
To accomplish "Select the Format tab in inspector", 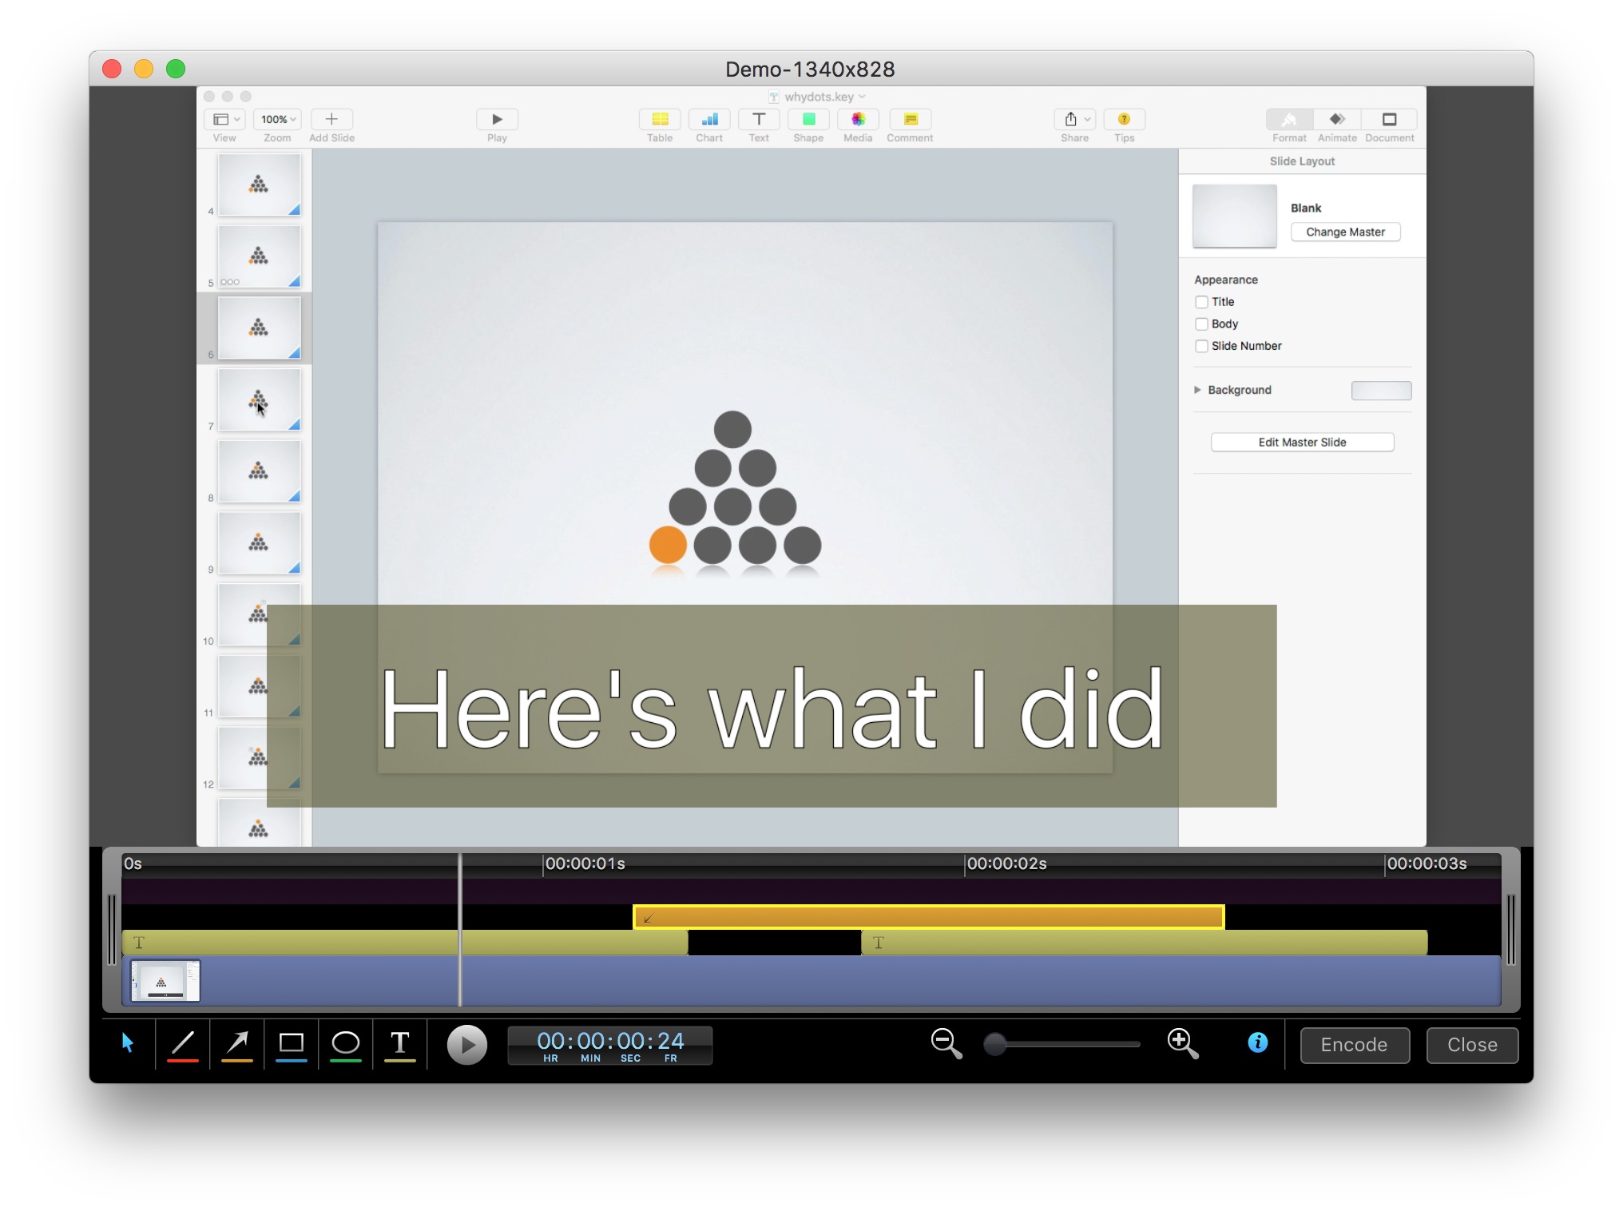I will pyautogui.click(x=1288, y=122).
